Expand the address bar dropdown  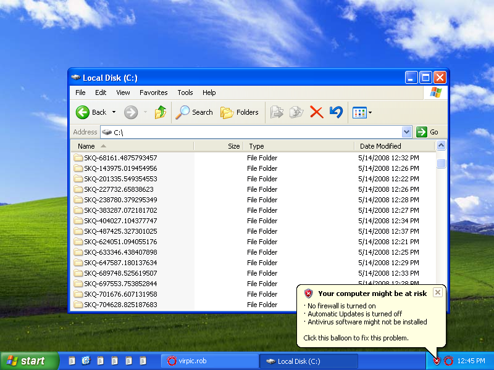pyautogui.click(x=406, y=132)
